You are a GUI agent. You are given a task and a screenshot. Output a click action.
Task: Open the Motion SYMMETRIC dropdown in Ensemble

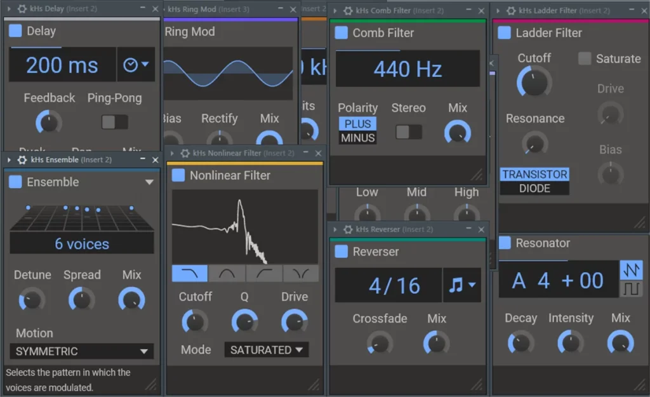82,351
